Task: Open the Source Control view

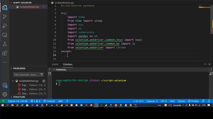Action: click(5, 17)
